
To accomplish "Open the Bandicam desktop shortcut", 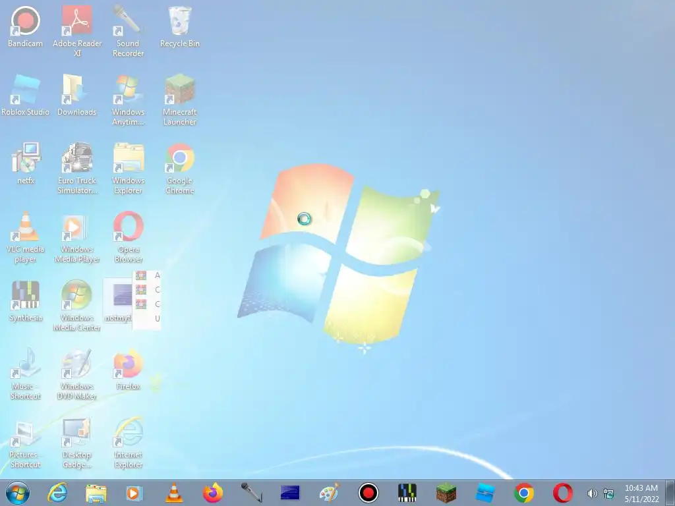I will coord(26,26).
